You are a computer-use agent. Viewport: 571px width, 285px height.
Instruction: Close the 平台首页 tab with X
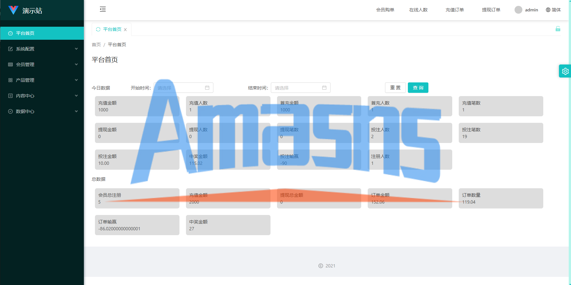pyautogui.click(x=125, y=30)
